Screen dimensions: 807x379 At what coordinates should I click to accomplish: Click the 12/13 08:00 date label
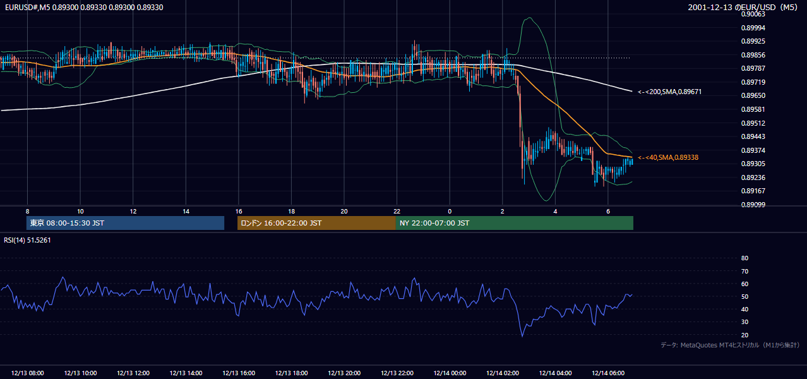27,373
